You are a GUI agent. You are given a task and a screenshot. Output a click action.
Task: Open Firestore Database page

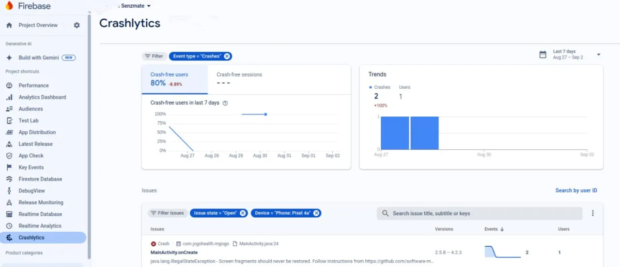coord(40,179)
